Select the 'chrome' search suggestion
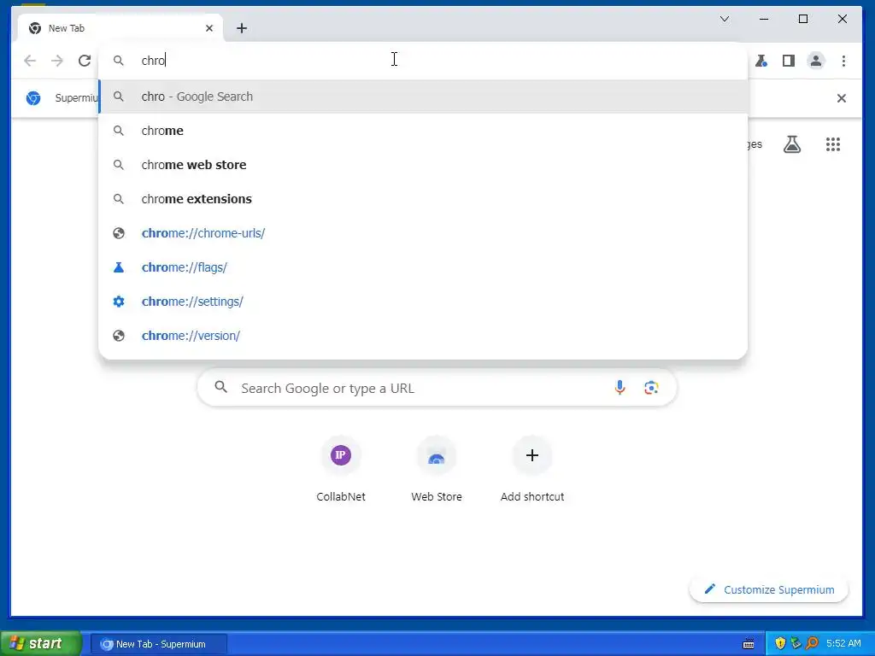 [423, 131]
